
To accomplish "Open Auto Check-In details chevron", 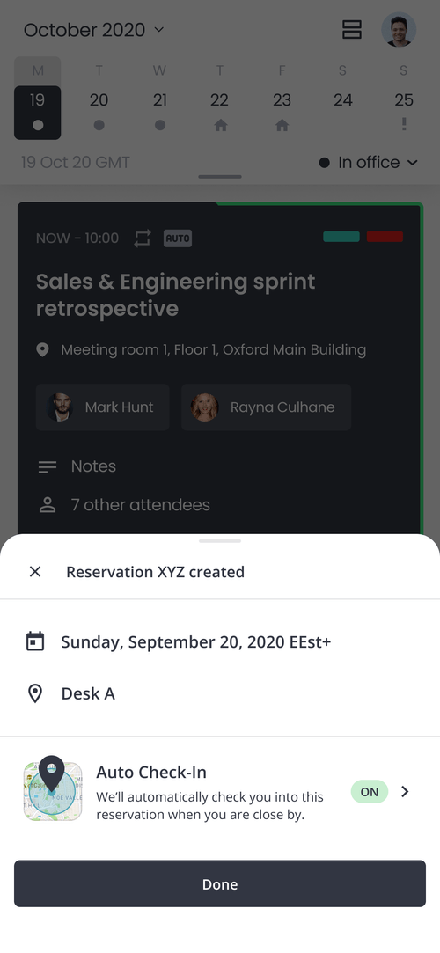I will click(x=406, y=791).
